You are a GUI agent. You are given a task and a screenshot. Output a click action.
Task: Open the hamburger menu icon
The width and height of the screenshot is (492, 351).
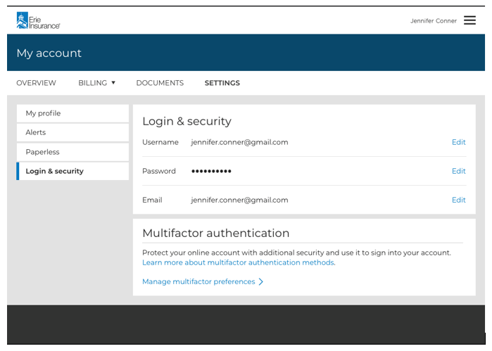coord(469,20)
